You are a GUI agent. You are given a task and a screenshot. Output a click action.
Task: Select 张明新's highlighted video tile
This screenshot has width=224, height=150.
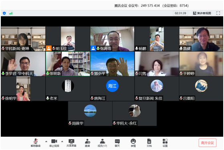click(x=68, y=64)
